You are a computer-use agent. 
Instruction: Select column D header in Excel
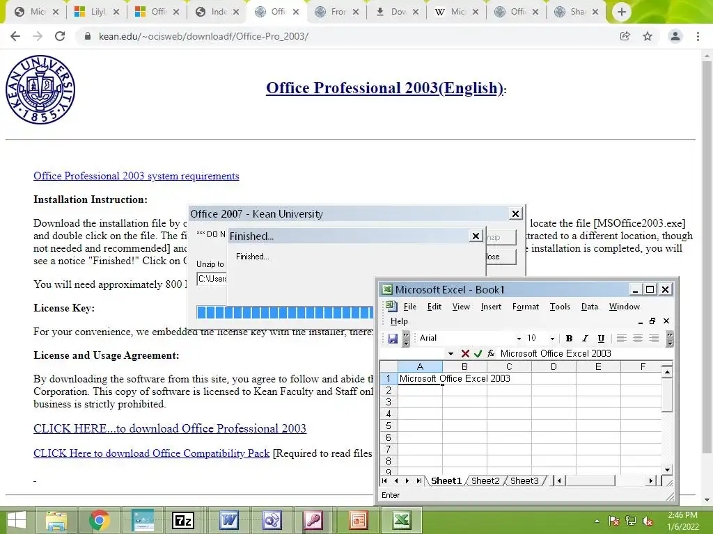[x=554, y=367]
